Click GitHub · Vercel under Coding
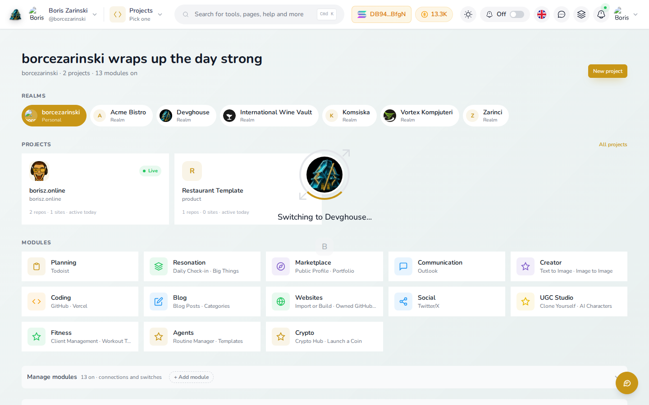Screen dimensions: 649x405 click(69, 306)
